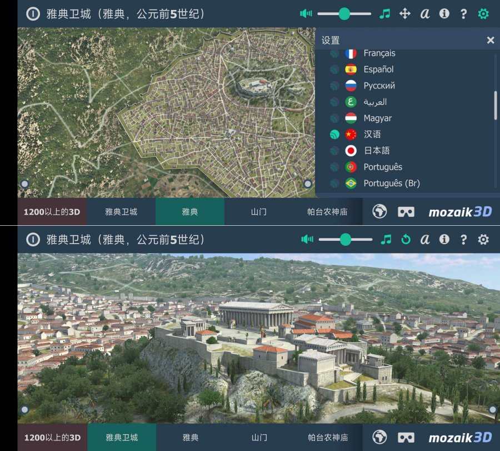Click the Brazilian flag icon

click(x=351, y=183)
